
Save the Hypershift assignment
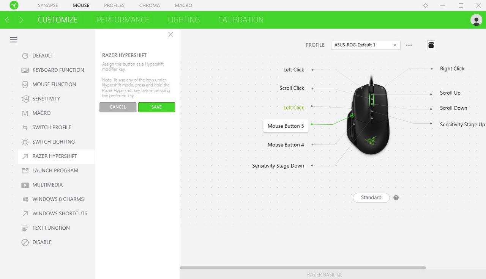(x=156, y=107)
